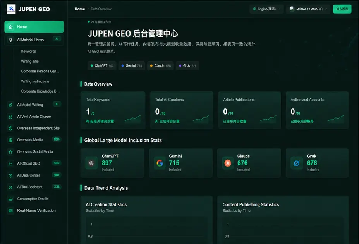Select Home in the sidebar
Screen dimensions: 359x244
pyautogui.click(x=34, y=27)
